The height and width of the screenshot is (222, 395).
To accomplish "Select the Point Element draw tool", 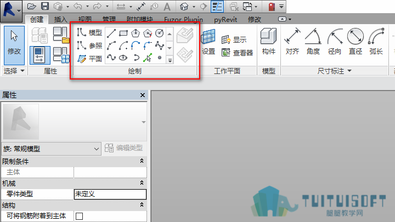I will point(160,58).
